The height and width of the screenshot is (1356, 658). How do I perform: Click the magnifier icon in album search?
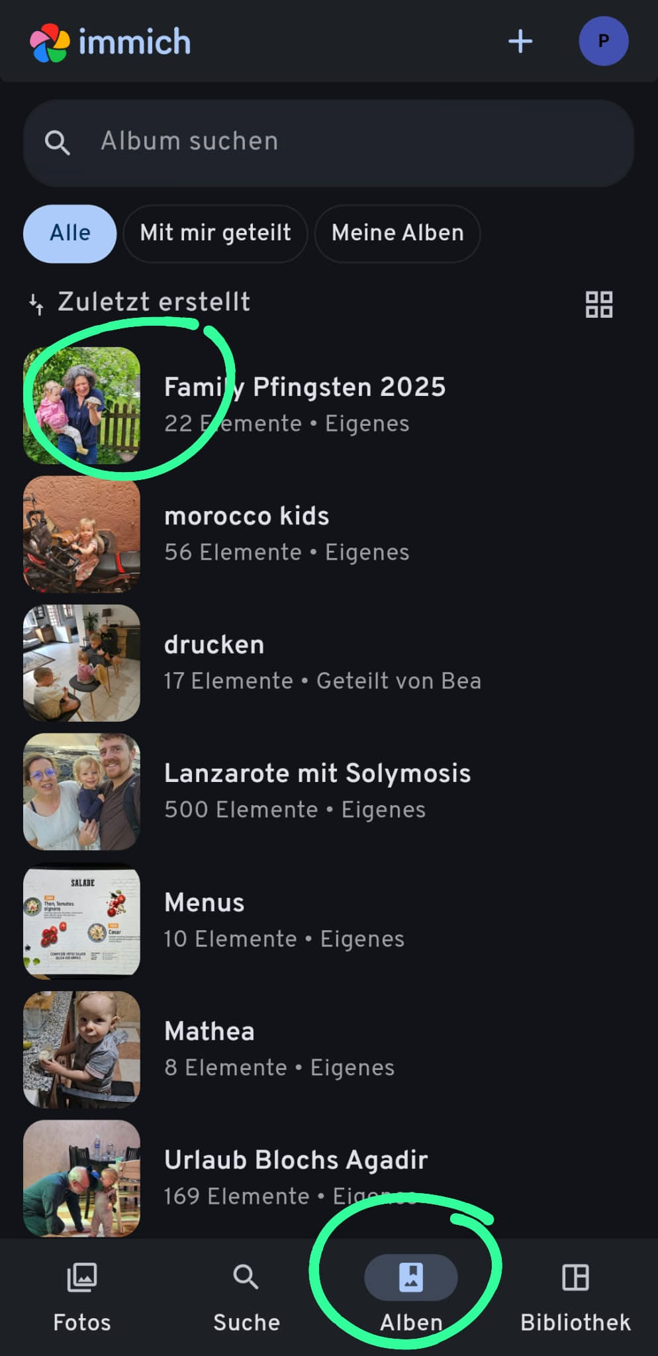[58, 142]
